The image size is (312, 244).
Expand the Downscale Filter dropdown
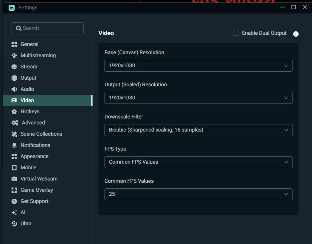pos(198,130)
